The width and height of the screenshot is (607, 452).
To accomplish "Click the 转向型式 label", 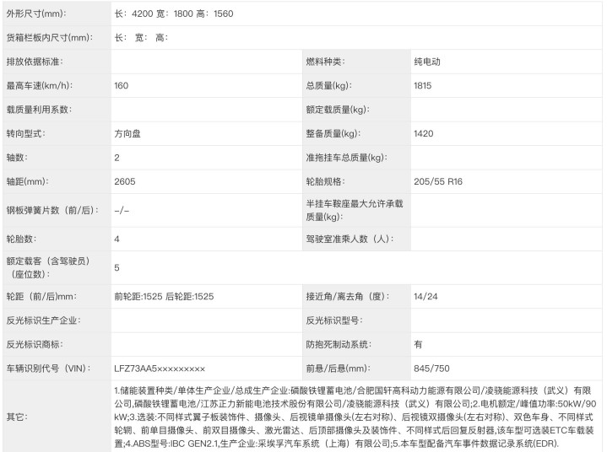I will point(25,134).
